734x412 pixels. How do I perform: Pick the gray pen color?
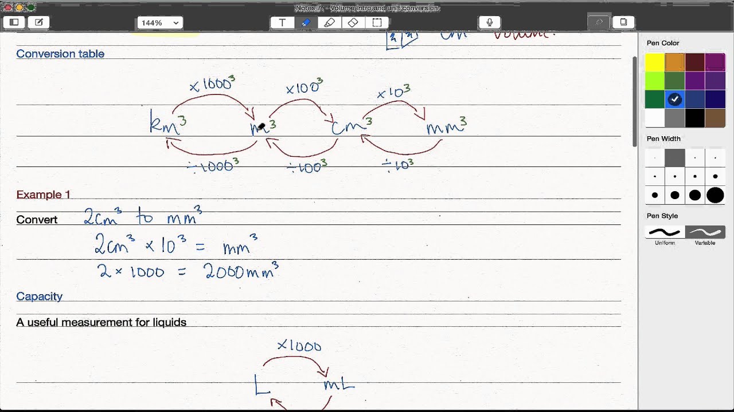click(675, 118)
